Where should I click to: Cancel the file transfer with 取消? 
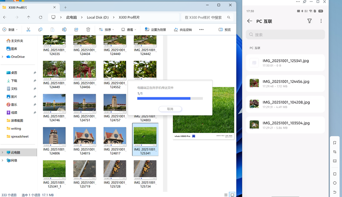[x=170, y=109]
